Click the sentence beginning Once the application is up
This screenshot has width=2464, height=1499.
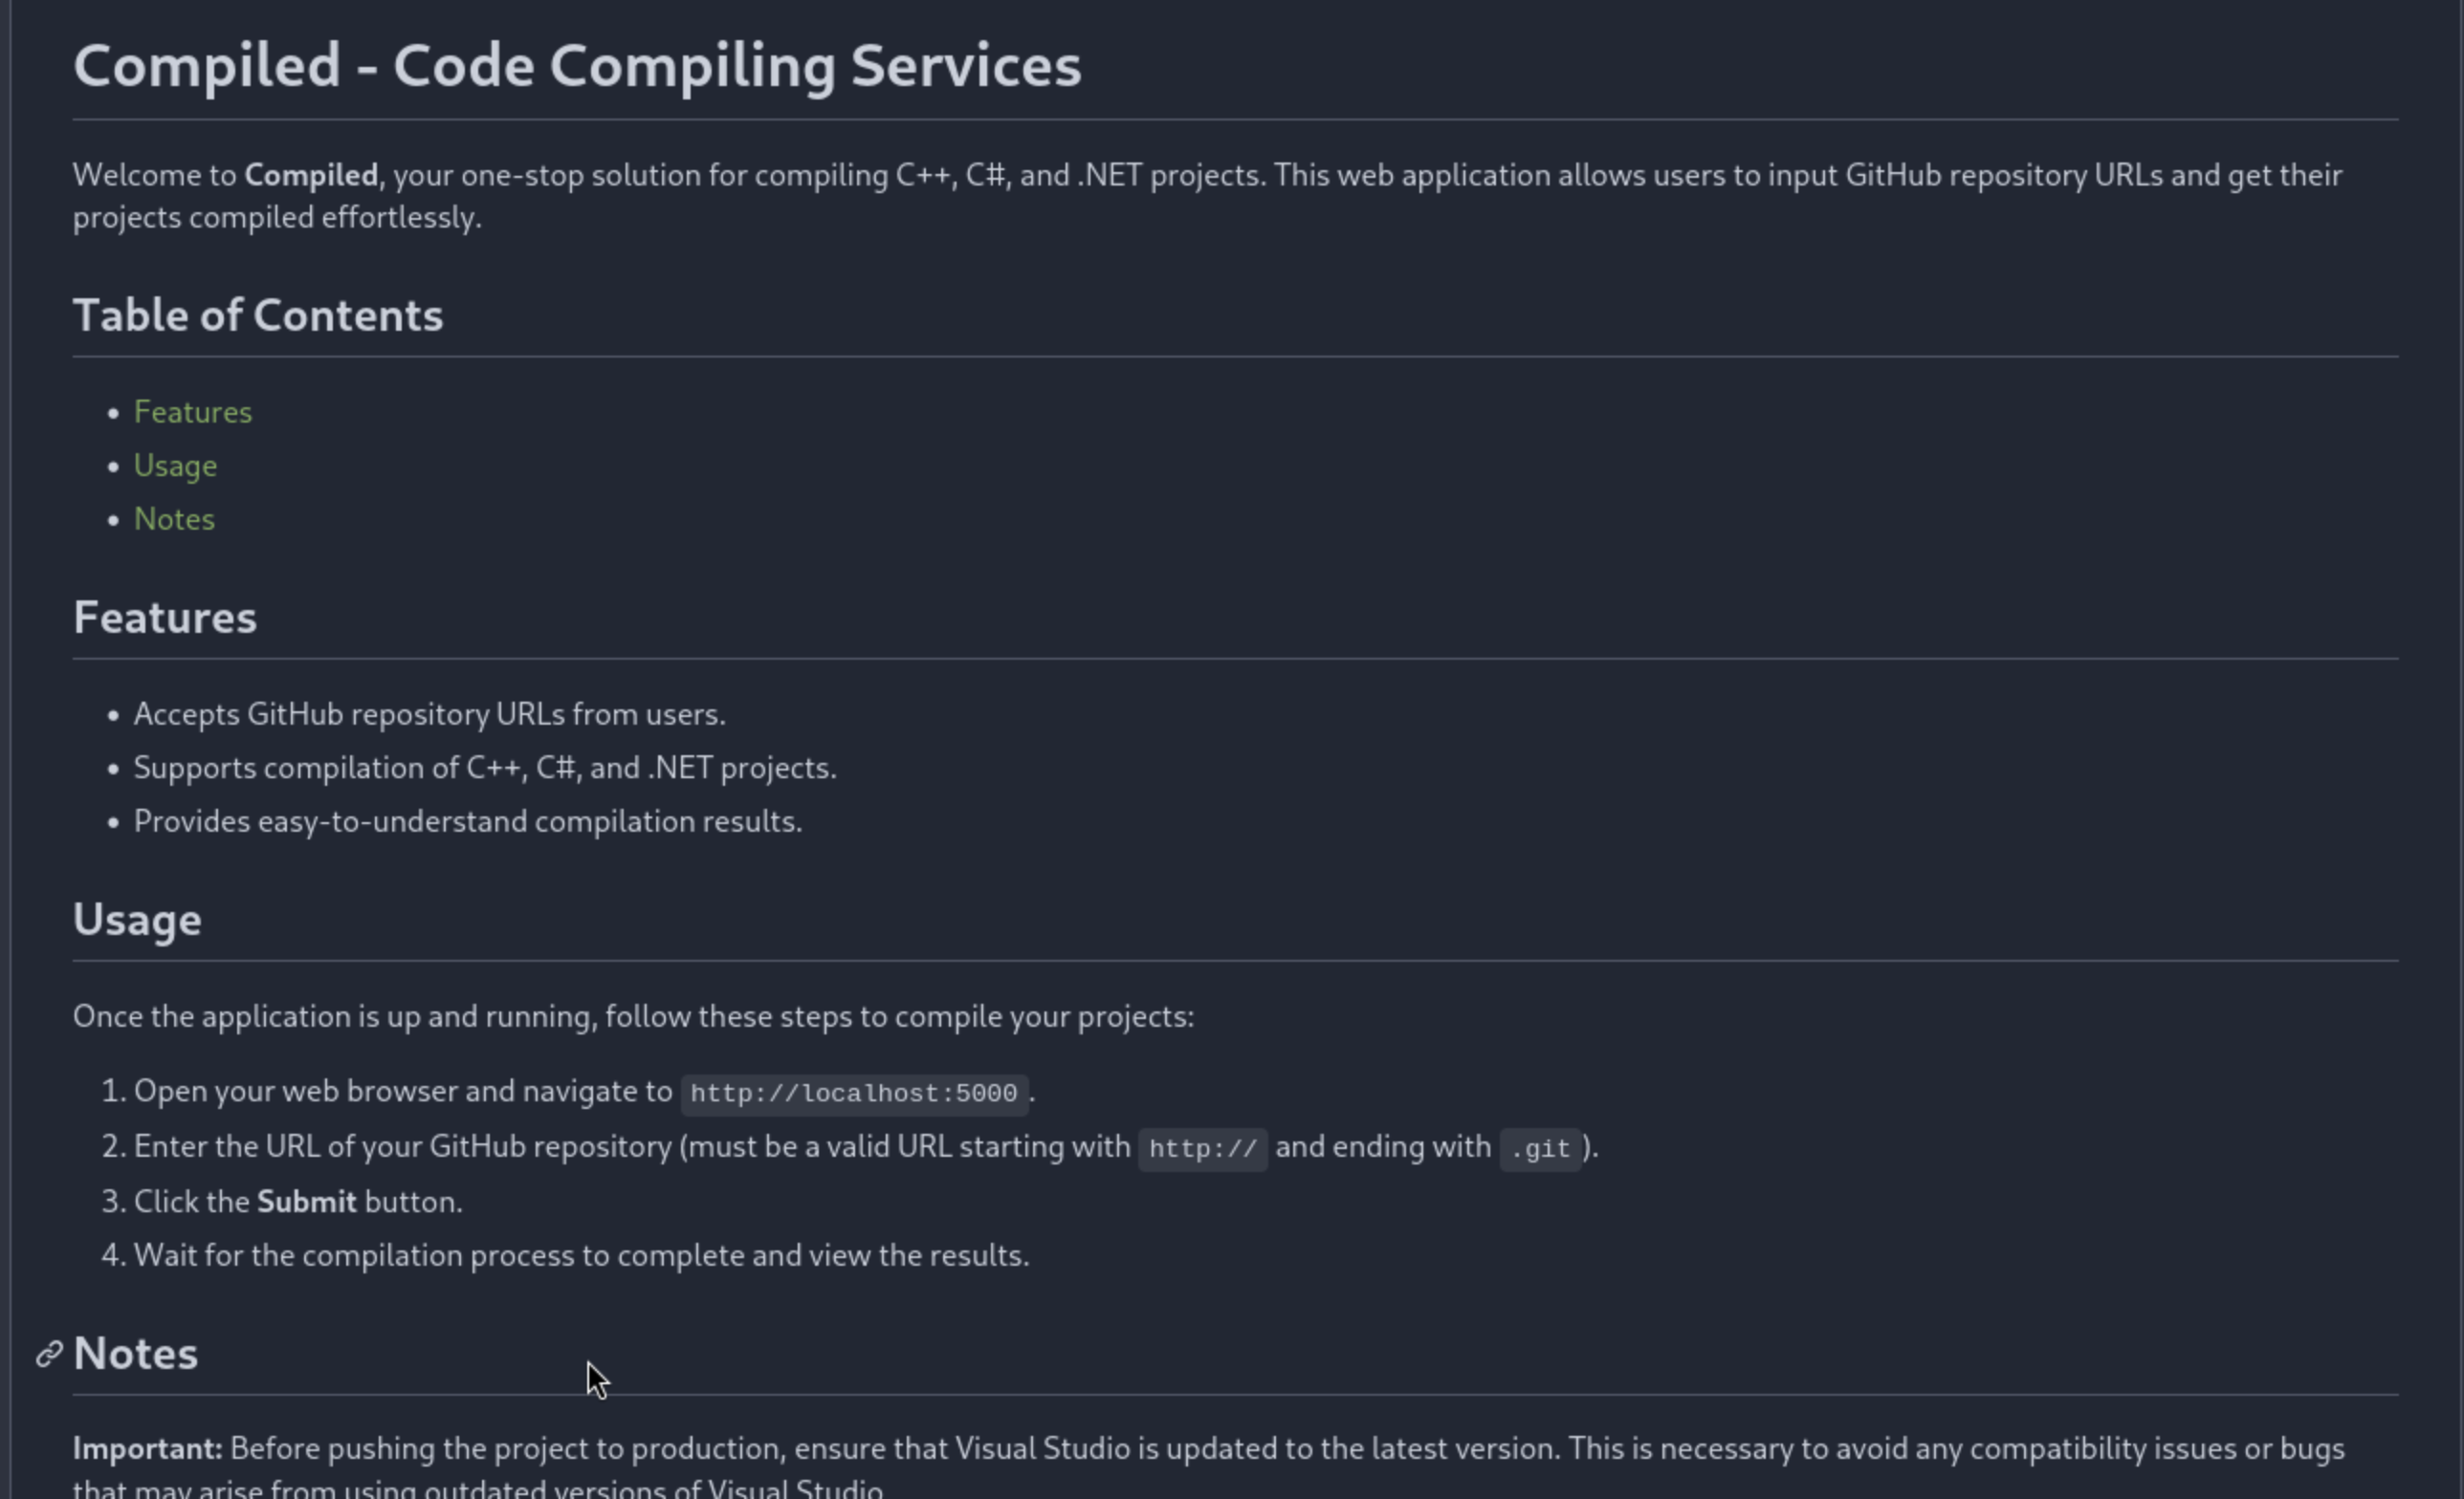click(x=633, y=1016)
